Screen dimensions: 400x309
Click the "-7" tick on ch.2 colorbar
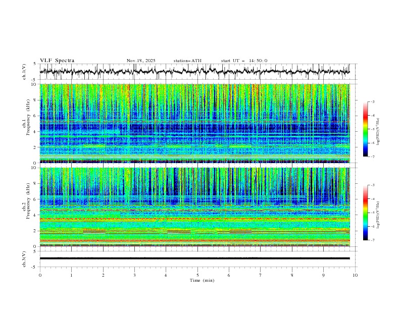click(x=373, y=240)
